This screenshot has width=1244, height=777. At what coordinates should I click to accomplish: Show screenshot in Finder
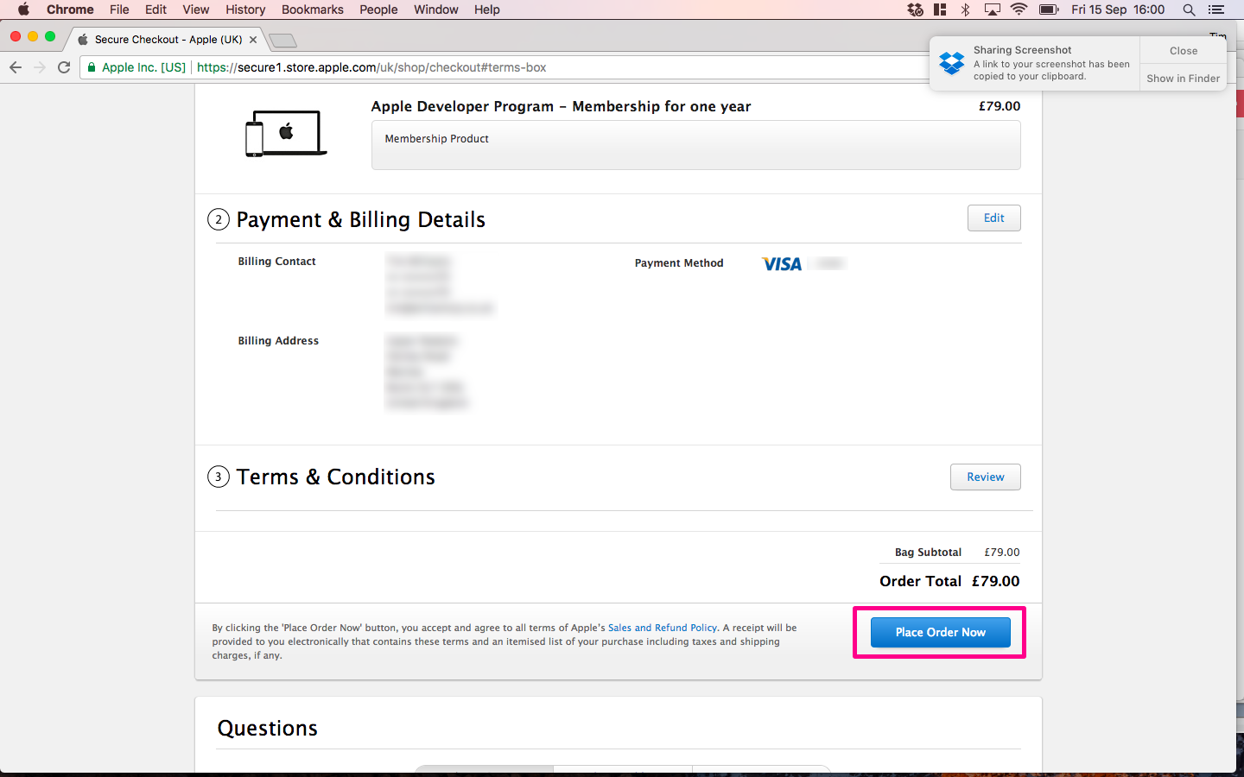pyautogui.click(x=1183, y=78)
